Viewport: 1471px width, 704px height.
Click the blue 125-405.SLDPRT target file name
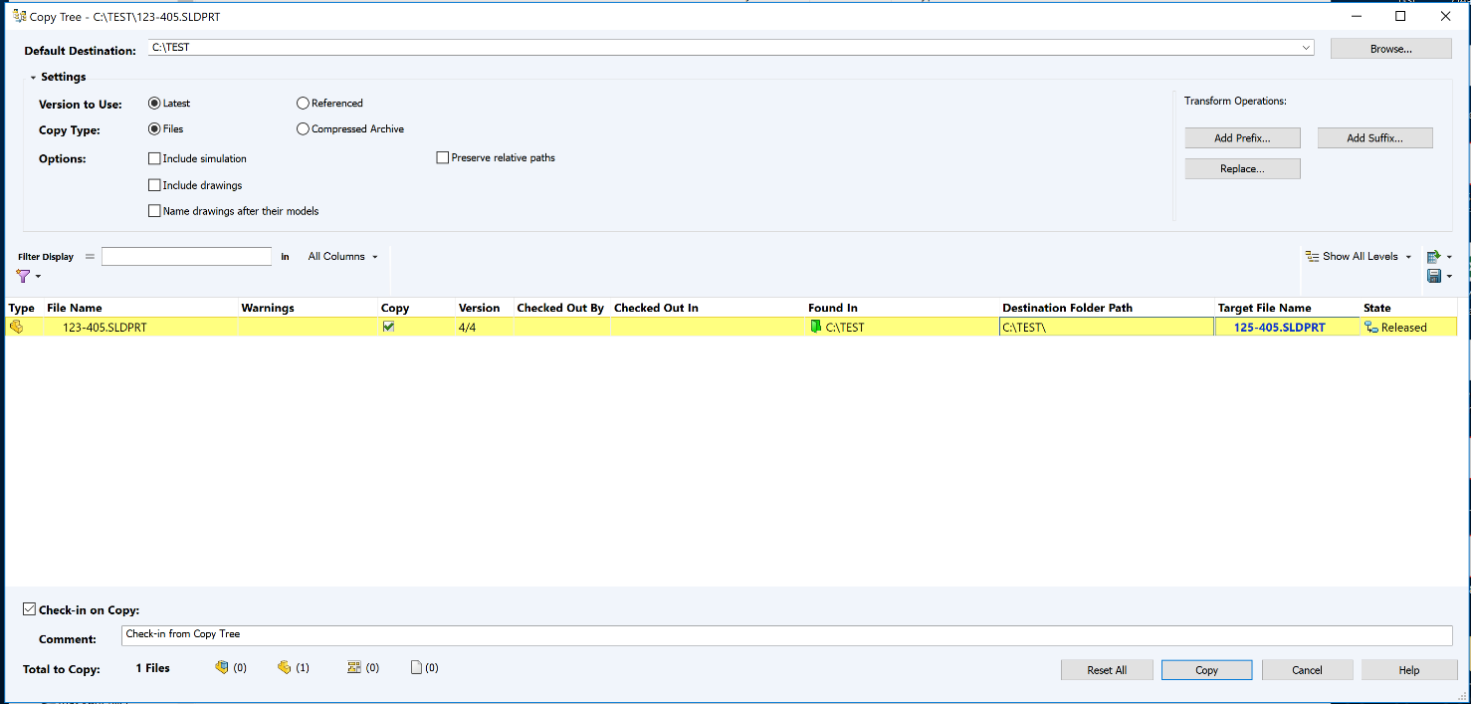coord(1277,327)
